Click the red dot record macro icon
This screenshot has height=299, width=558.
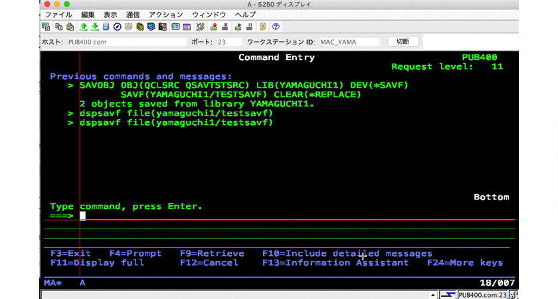coord(213,27)
